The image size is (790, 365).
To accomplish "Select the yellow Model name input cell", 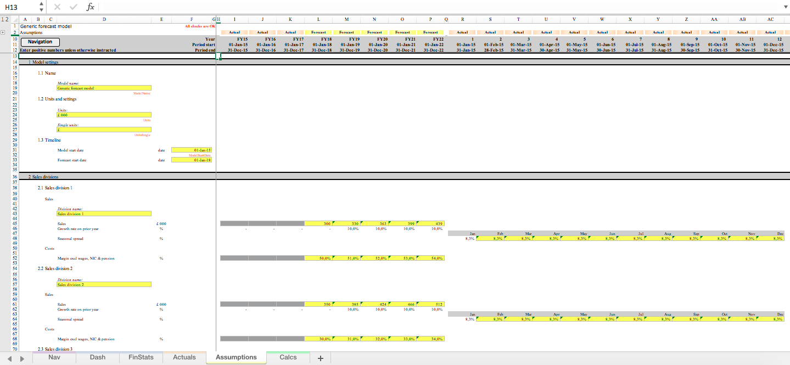I will 104,88.
